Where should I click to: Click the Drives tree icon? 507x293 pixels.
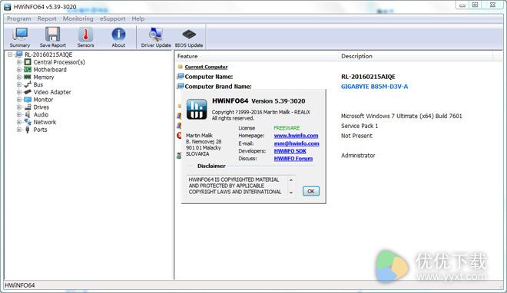[x=28, y=107]
